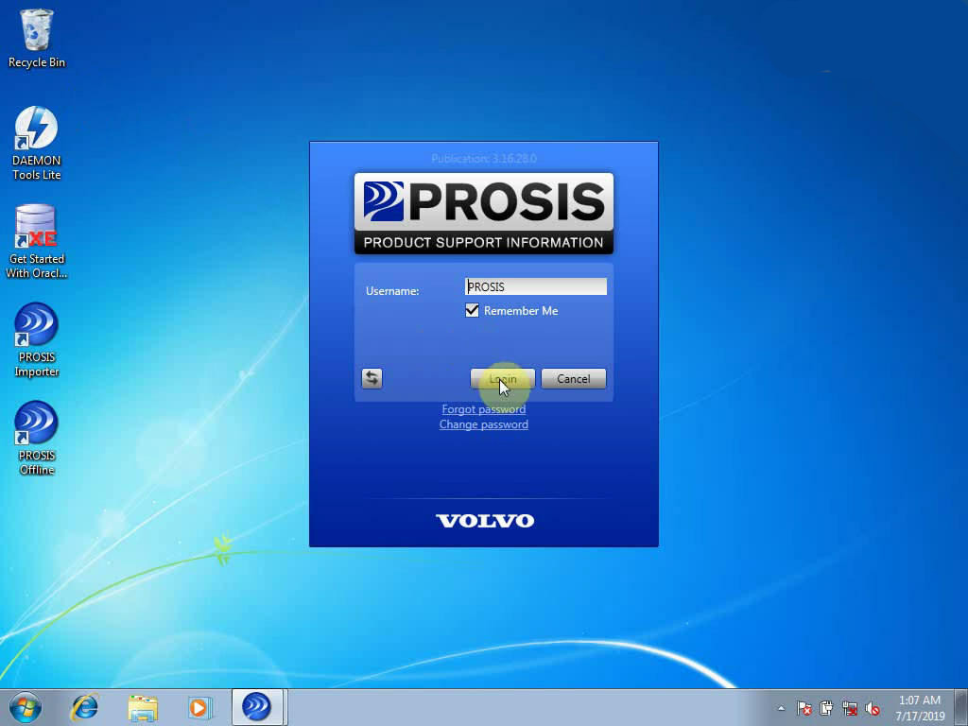Uncheck the Remember Me checkbox
This screenshot has width=968, height=726.
(473, 311)
